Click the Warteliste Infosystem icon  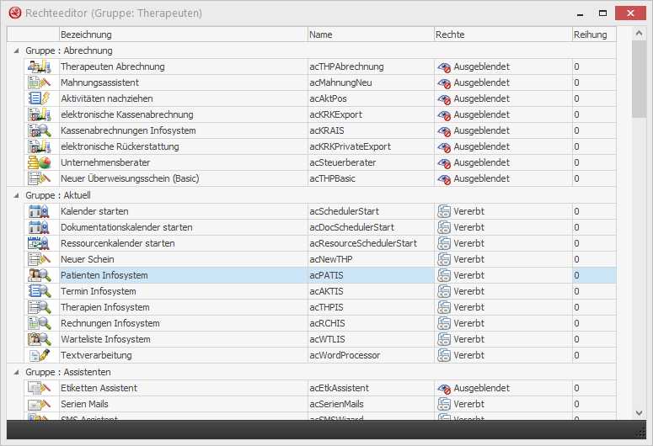pyautogui.click(x=40, y=339)
